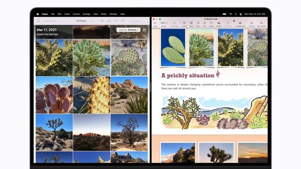
Task: Select the purple prickly pear photo
Action: click(54, 95)
